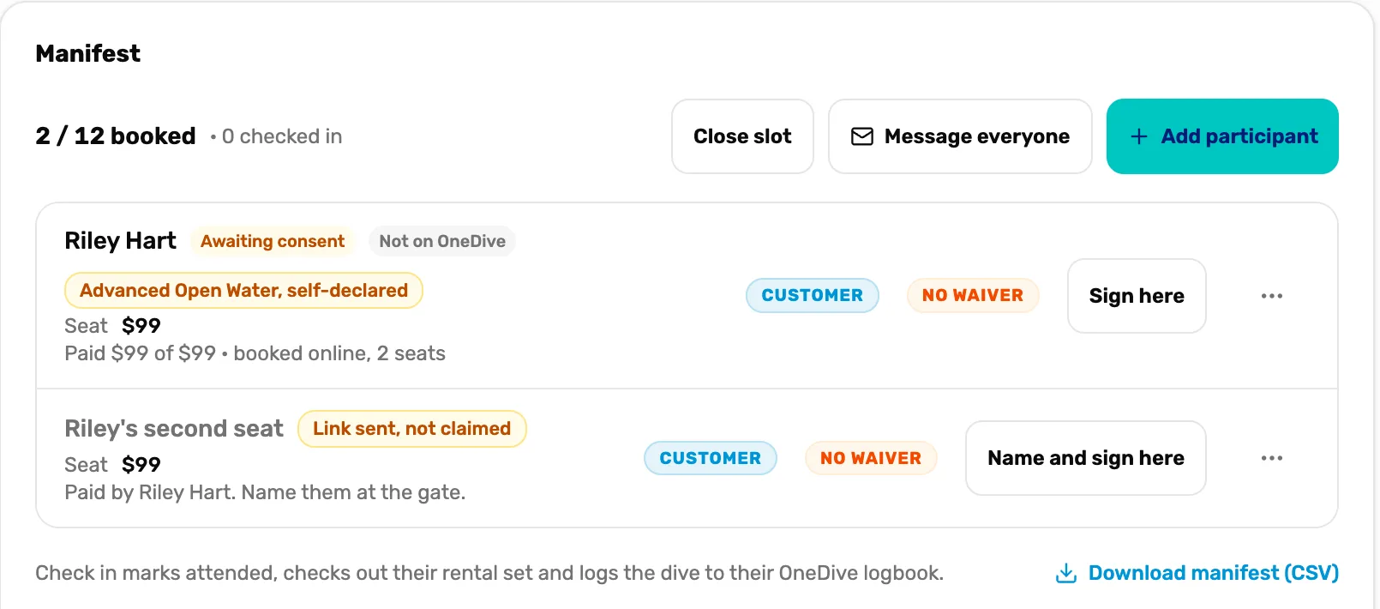Click the Link sent, not claimed badge

pyautogui.click(x=411, y=429)
